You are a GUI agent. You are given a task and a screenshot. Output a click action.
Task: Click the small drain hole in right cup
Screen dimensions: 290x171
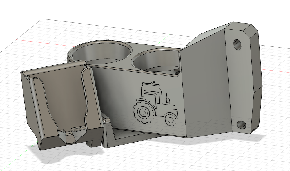[x=176, y=71]
